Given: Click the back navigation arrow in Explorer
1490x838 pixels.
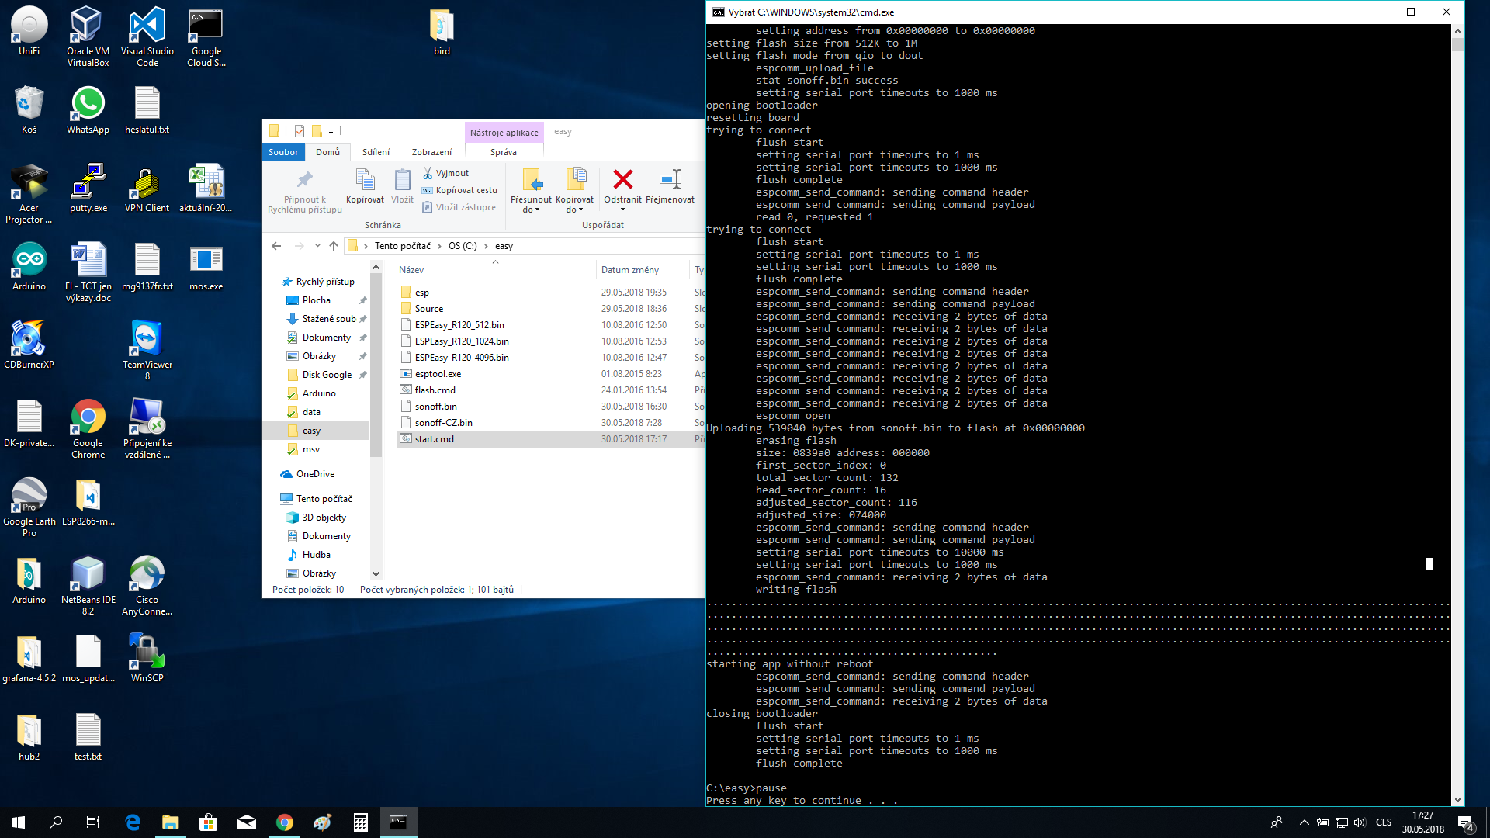Looking at the screenshot, I should pyautogui.click(x=277, y=246).
